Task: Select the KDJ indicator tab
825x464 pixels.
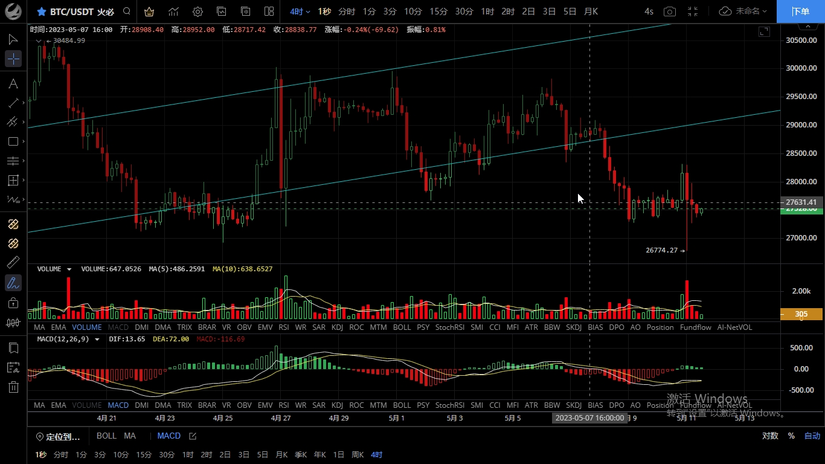Action: 337,327
